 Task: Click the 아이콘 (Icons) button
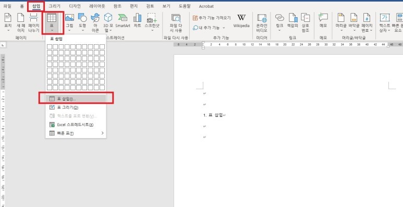click(x=95, y=22)
